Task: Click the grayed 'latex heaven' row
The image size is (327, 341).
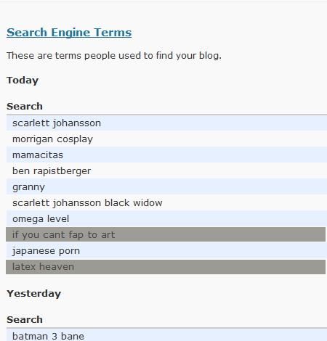Action: (166, 267)
